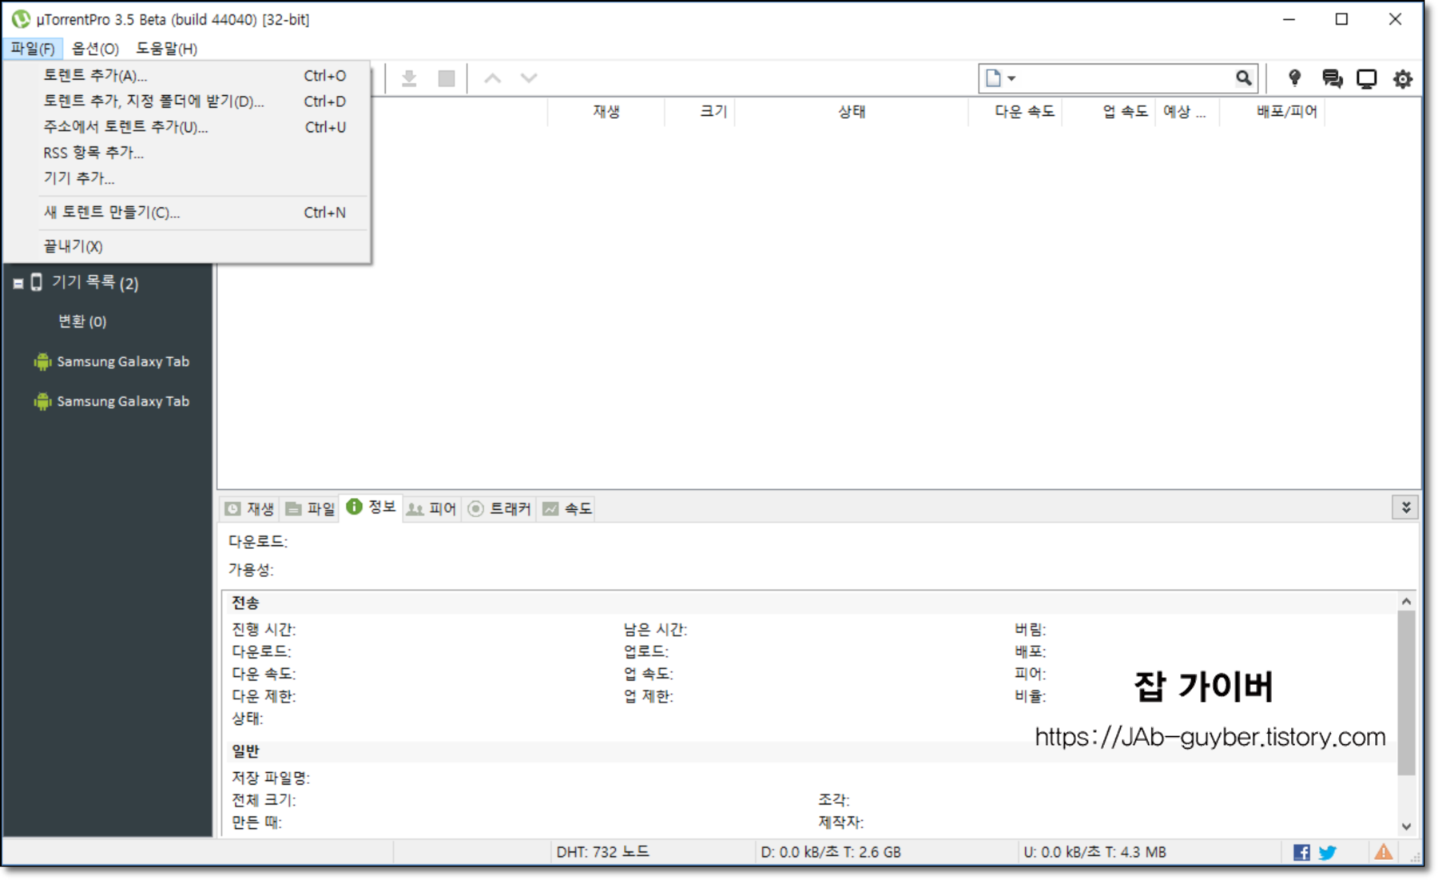Move torrent down in queue arrow
This screenshot has width=1438, height=880.
[x=529, y=78]
